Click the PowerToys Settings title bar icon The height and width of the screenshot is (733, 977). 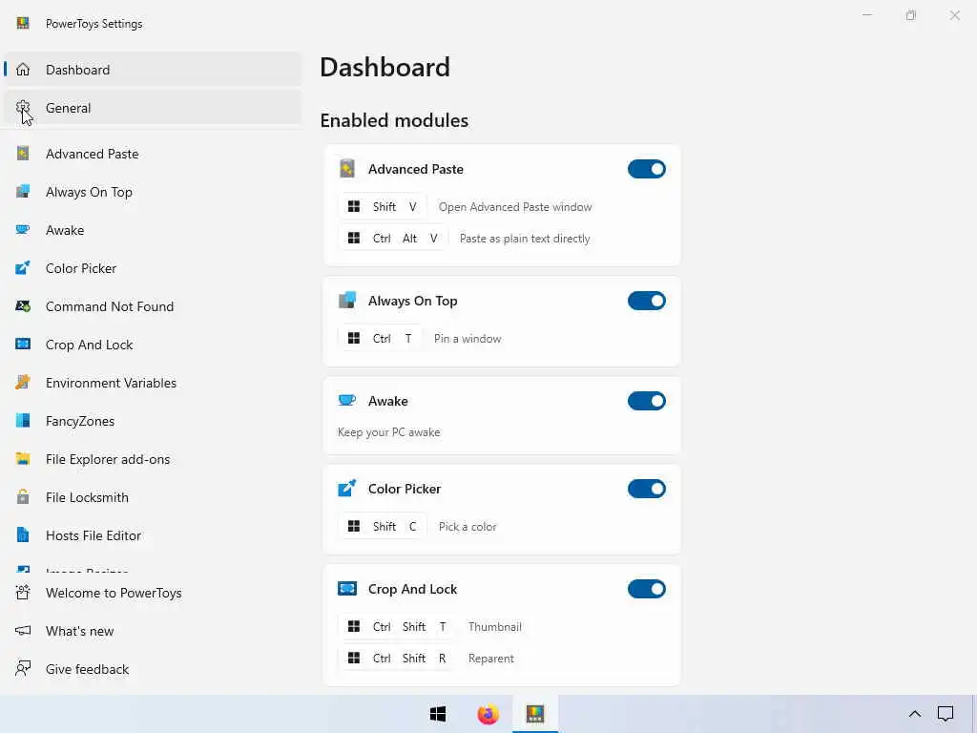pos(23,23)
